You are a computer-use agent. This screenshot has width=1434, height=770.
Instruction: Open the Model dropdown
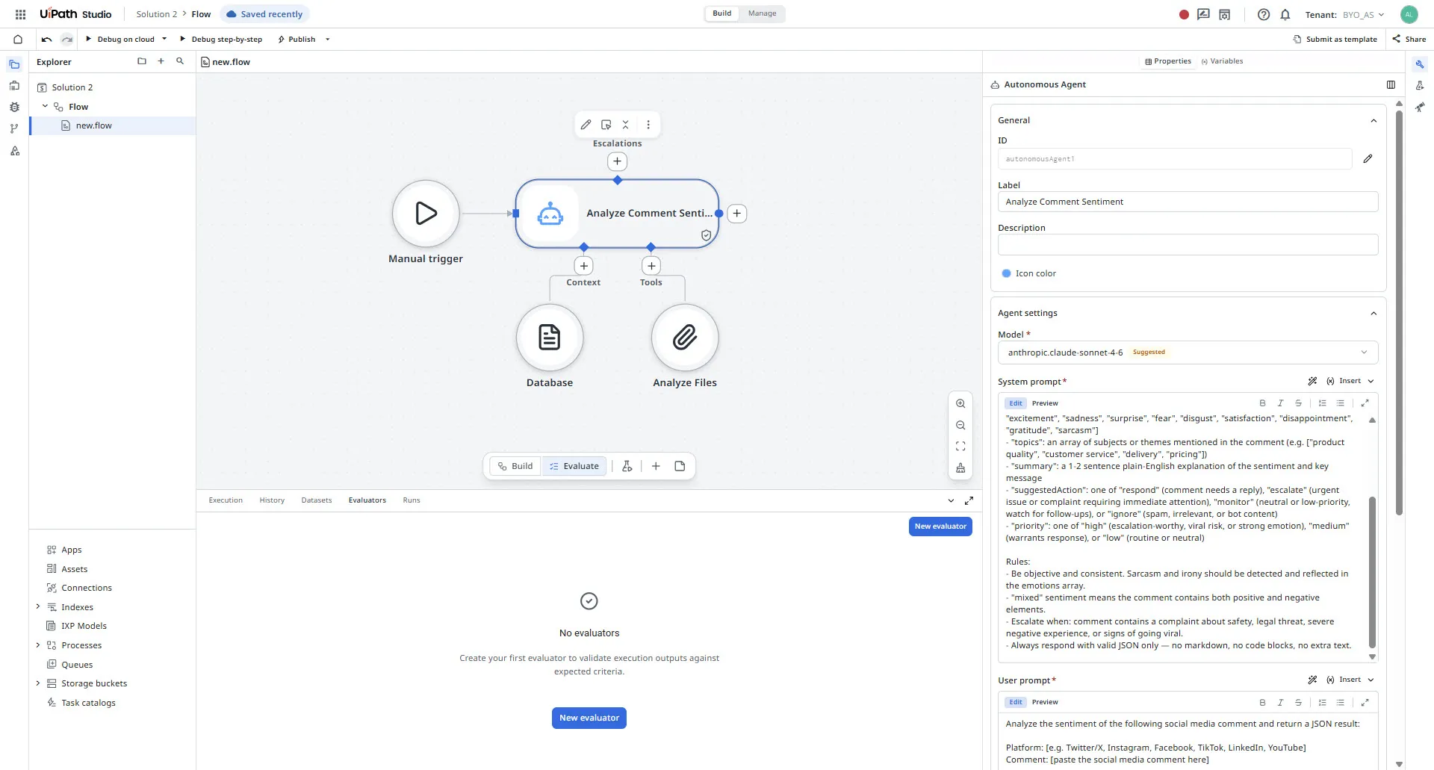click(x=1188, y=353)
